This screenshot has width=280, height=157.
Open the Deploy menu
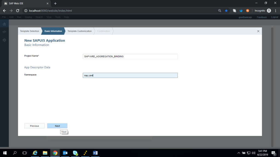[x=28, y=17]
